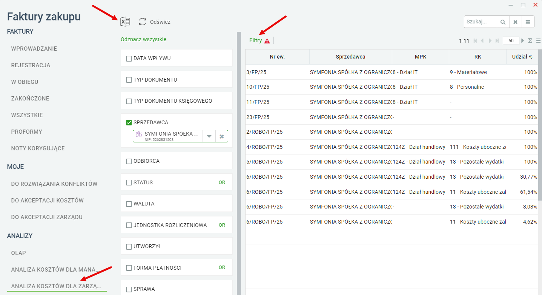Enable the UTWORZYŁ filter checkbox
542x295 pixels.
[x=129, y=247]
